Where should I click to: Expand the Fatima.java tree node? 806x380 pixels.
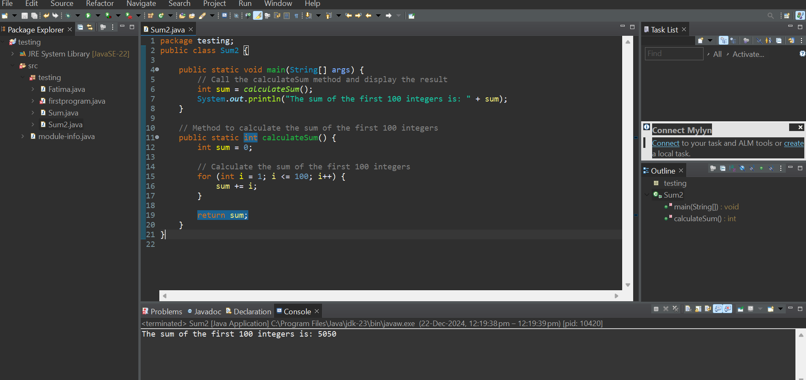tap(33, 89)
